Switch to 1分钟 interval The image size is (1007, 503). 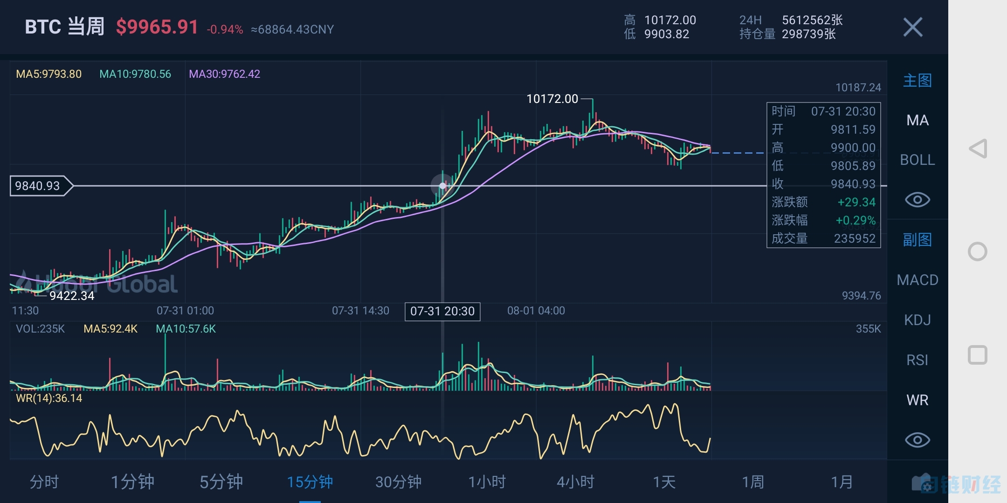coord(132,482)
